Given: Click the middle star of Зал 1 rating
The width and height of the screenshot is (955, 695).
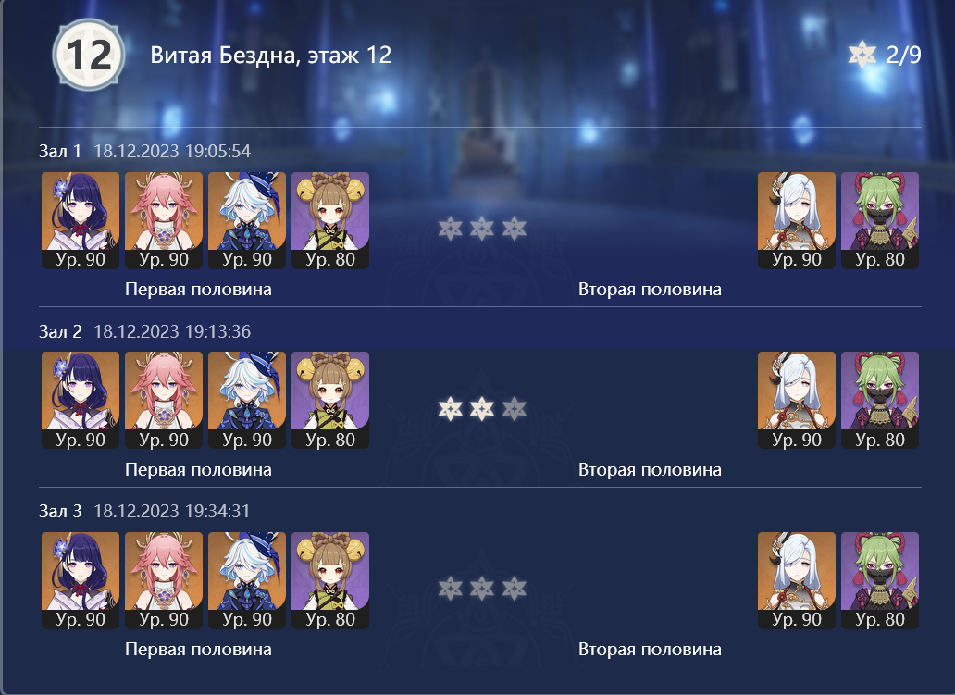Looking at the screenshot, I should (482, 228).
